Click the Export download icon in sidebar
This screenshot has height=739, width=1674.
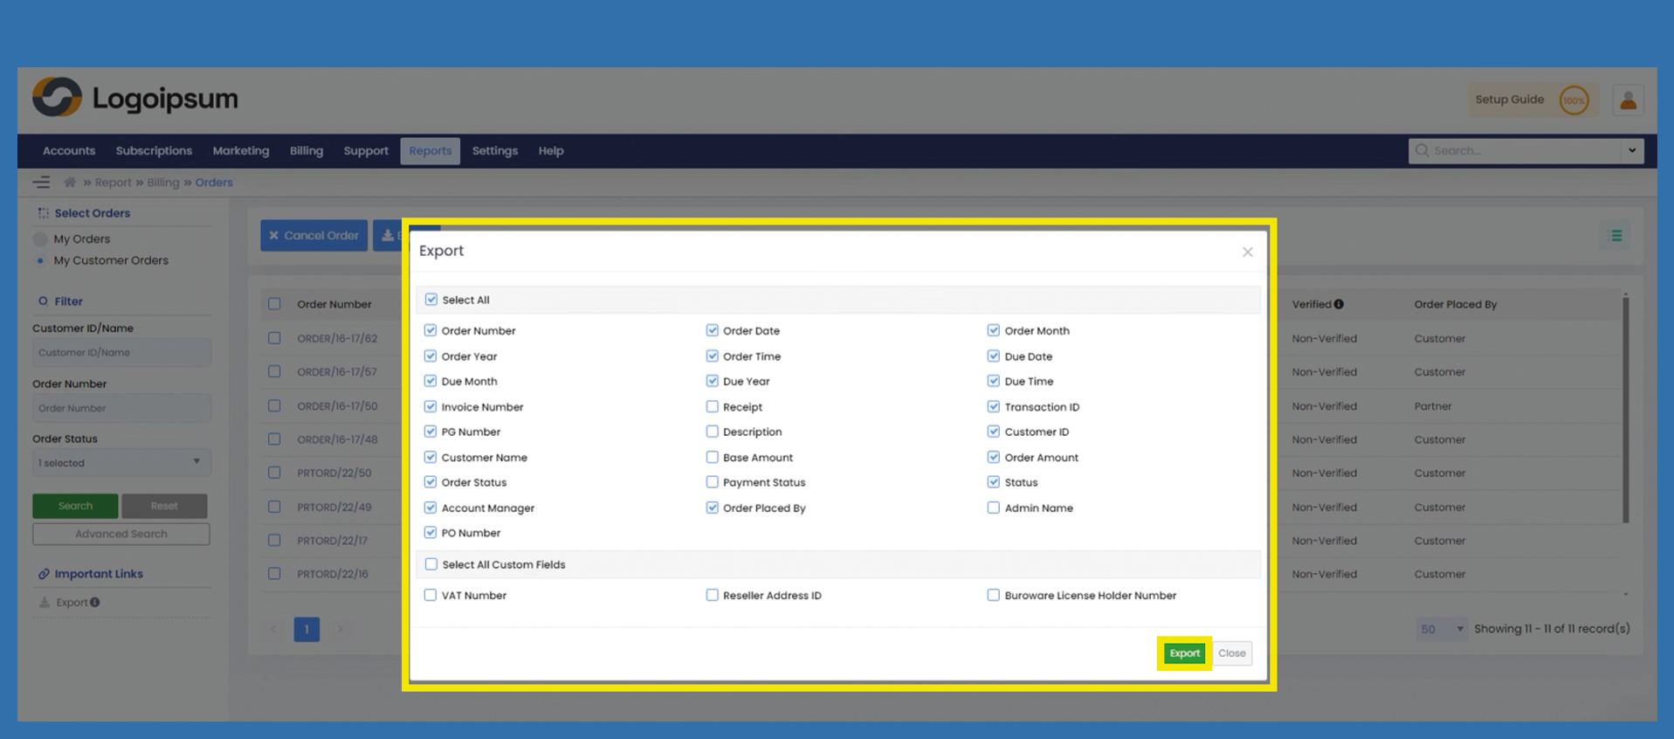point(45,603)
